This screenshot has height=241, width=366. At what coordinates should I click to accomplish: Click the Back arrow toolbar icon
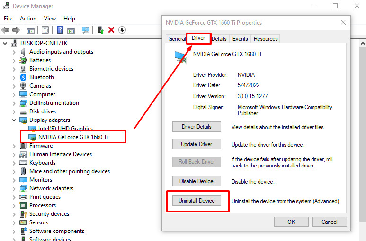pos(5,30)
